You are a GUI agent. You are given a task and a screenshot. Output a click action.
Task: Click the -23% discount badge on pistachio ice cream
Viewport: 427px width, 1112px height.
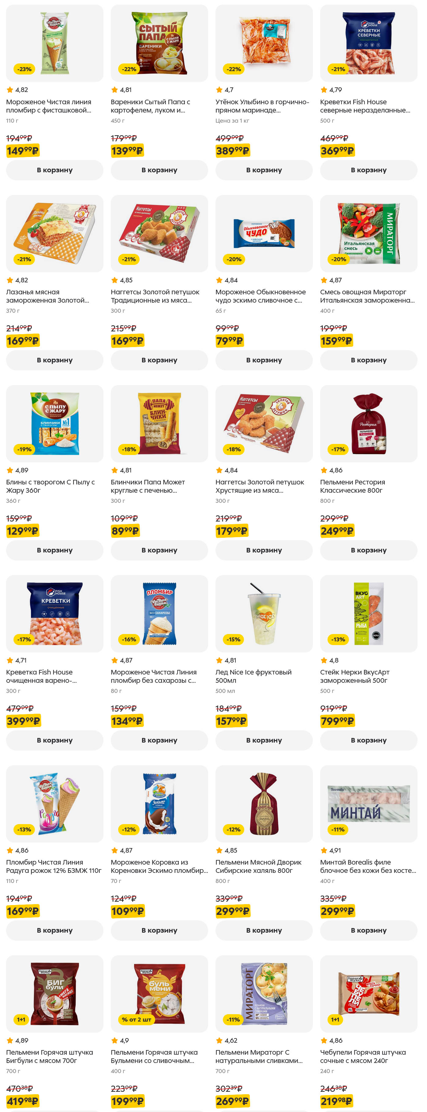click(x=24, y=69)
